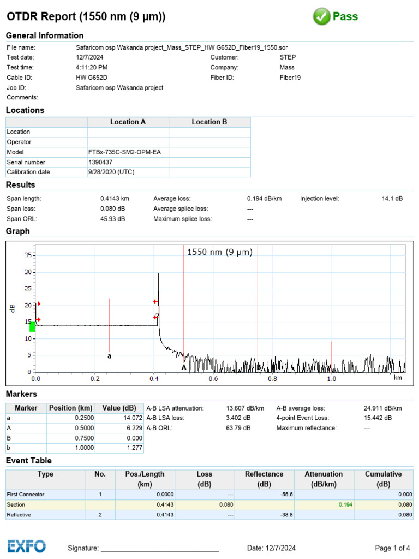Click the Reflective event row type

[46, 515]
